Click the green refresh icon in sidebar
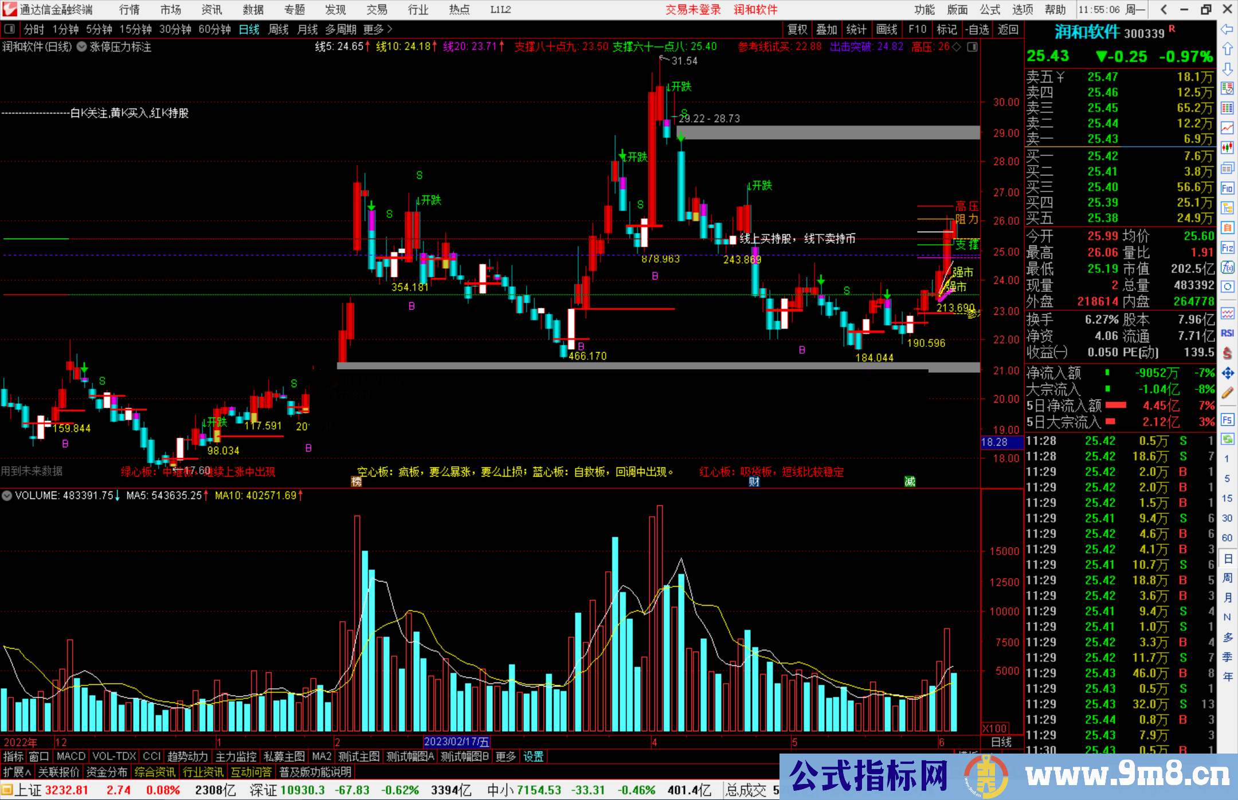The width and height of the screenshot is (1238, 800). coord(1227,439)
